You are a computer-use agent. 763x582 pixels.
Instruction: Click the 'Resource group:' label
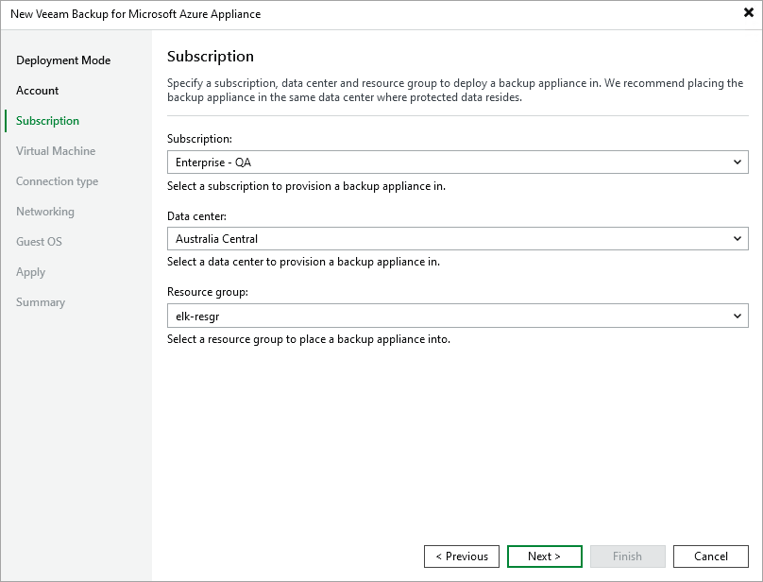pos(208,292)
